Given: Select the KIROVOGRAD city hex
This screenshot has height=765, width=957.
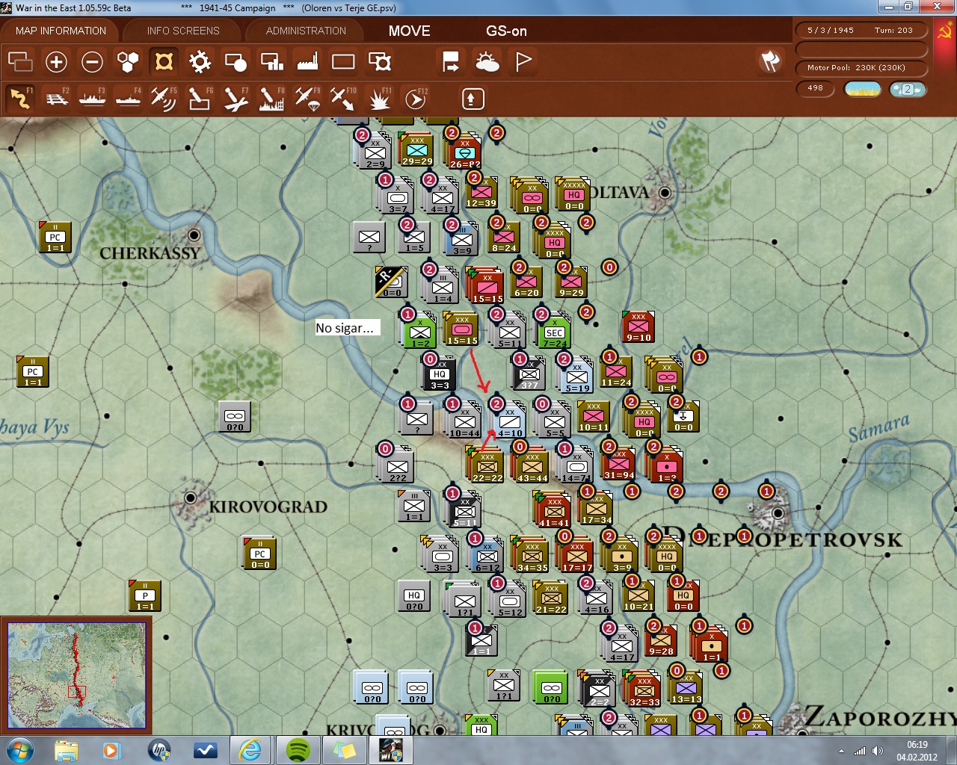Looking at the screenshot, I should (x=191, y=498).
